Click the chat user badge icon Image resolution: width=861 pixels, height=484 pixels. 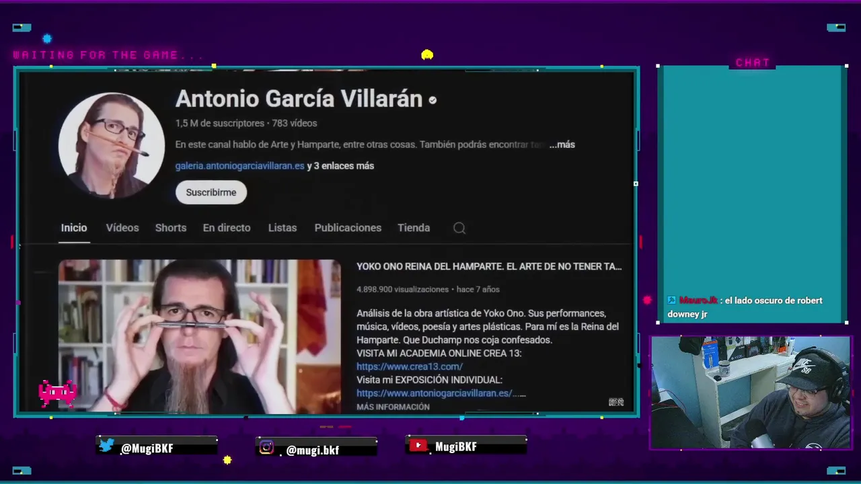pos(671,300)
